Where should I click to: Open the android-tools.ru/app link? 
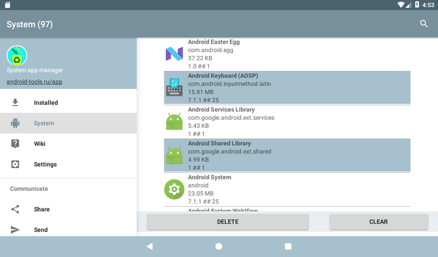pyautogui.click(x=34, y=82)
